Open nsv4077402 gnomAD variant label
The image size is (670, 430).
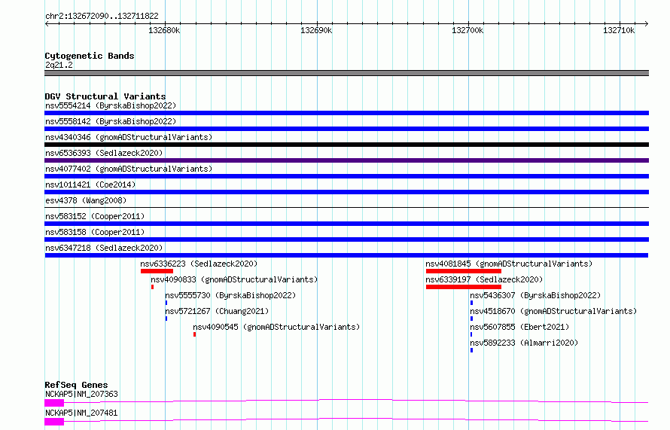pyautogui.click(x=129, y=169)
